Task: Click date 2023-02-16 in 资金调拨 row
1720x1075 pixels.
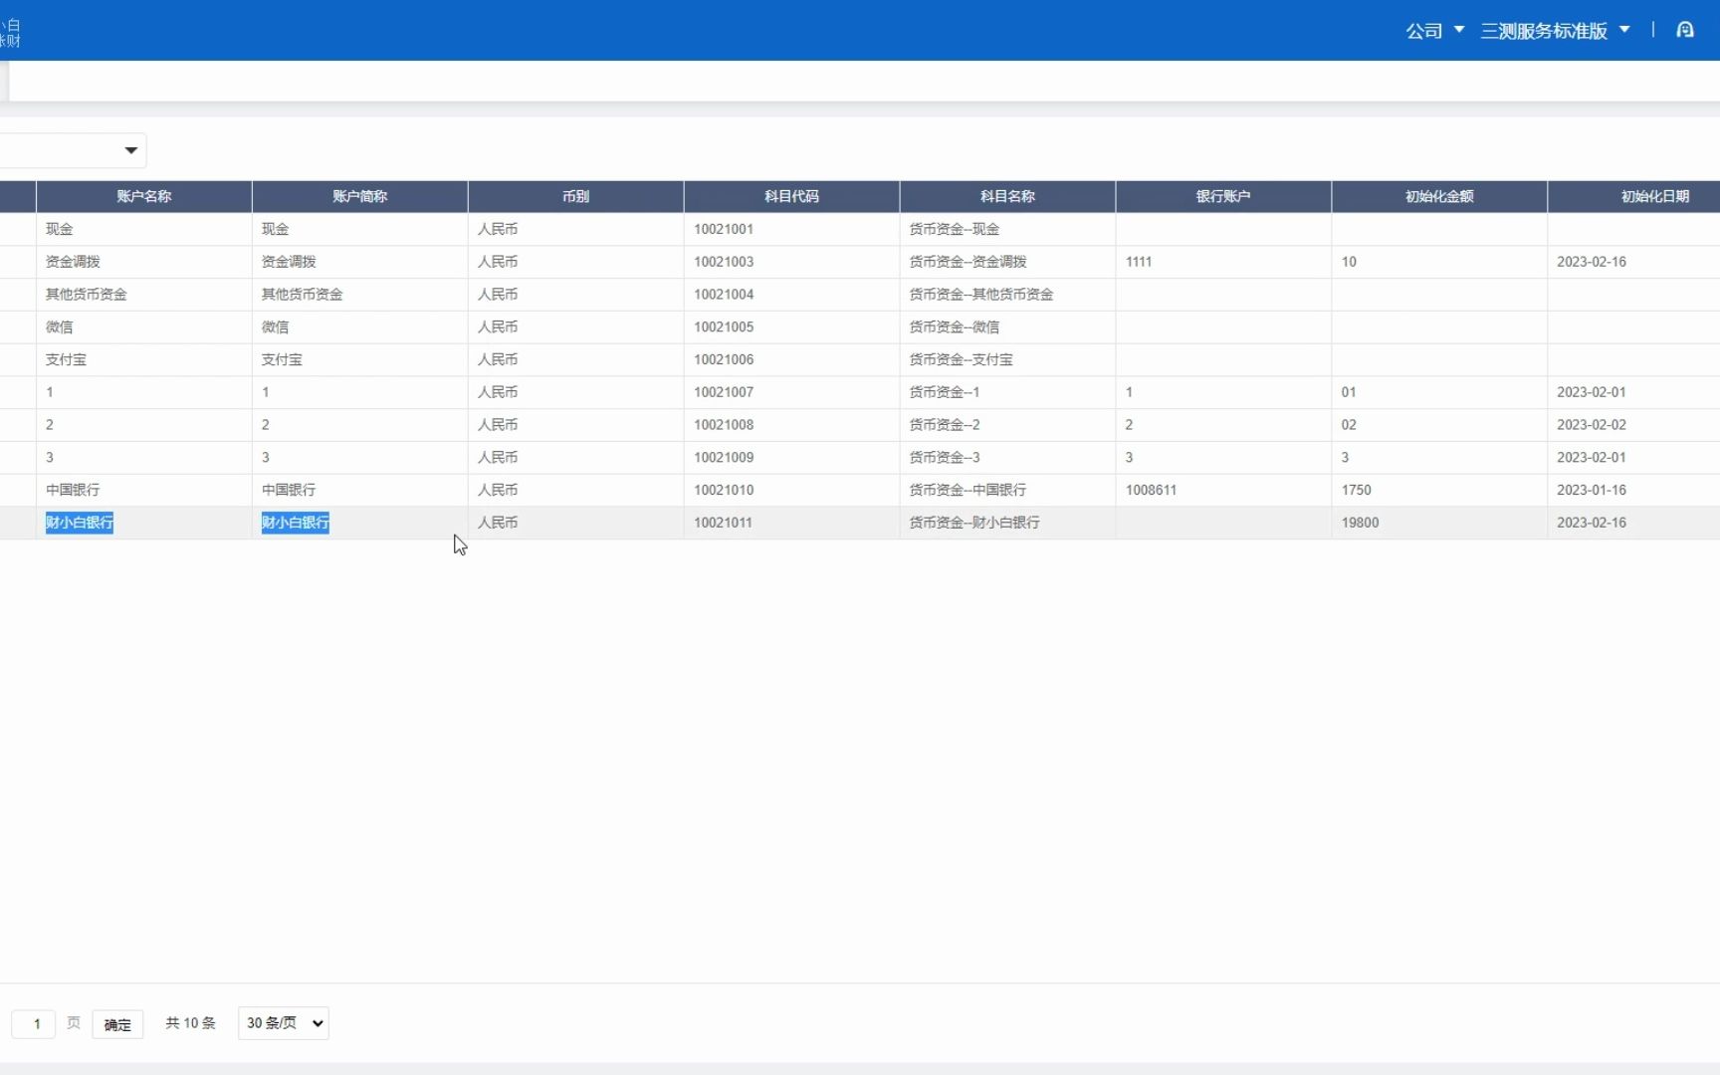Action: 1592,262
